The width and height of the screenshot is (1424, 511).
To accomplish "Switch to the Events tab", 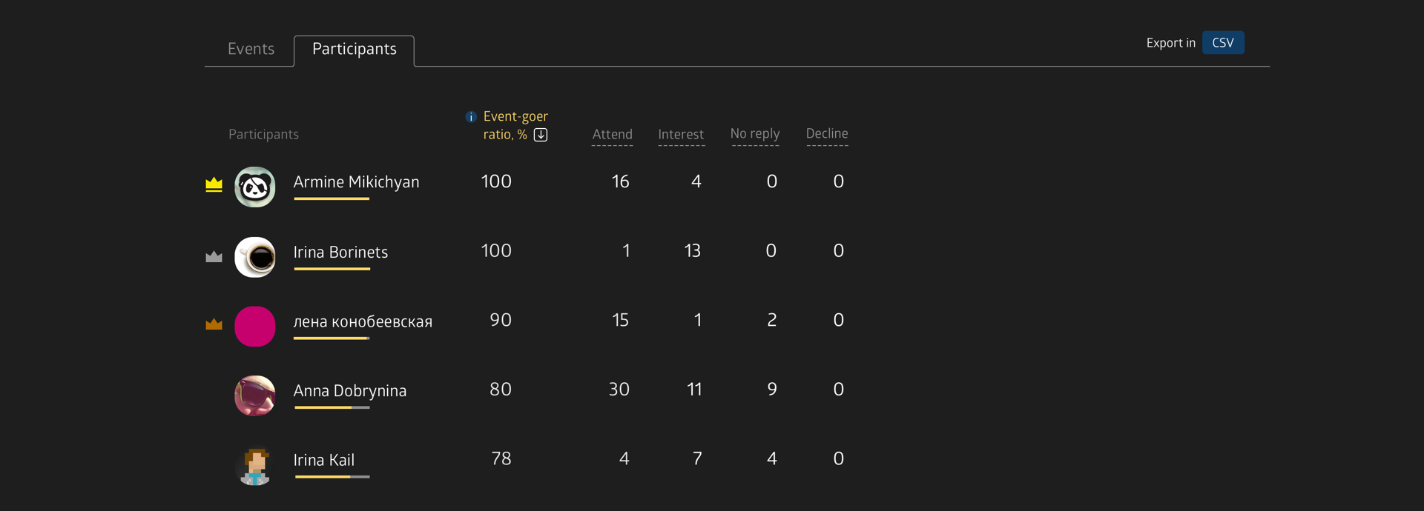I will pyautogui.click(x=251, y=49).
